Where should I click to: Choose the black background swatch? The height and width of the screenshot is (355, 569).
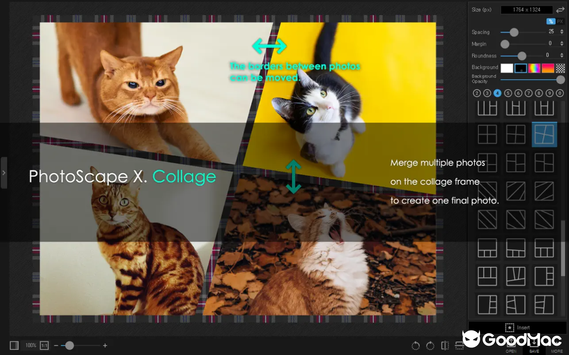pyautogui.click(x=521, y=68)
